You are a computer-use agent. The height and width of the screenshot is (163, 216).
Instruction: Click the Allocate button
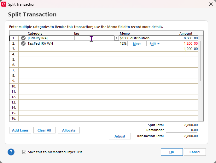69,130
